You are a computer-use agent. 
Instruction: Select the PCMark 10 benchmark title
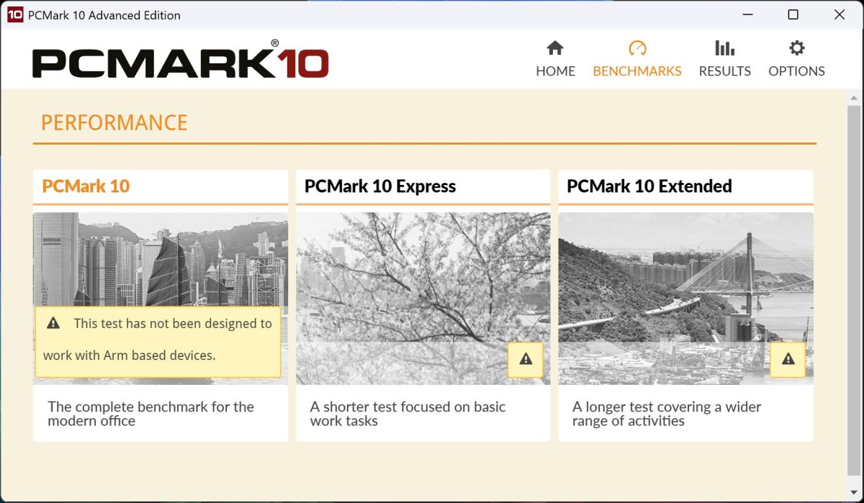[x=86, y=186]
